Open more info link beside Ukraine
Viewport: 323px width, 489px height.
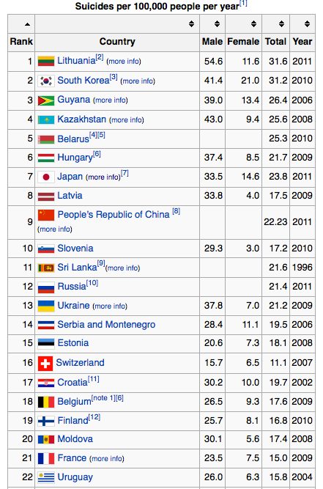click(x=110, y=306)
